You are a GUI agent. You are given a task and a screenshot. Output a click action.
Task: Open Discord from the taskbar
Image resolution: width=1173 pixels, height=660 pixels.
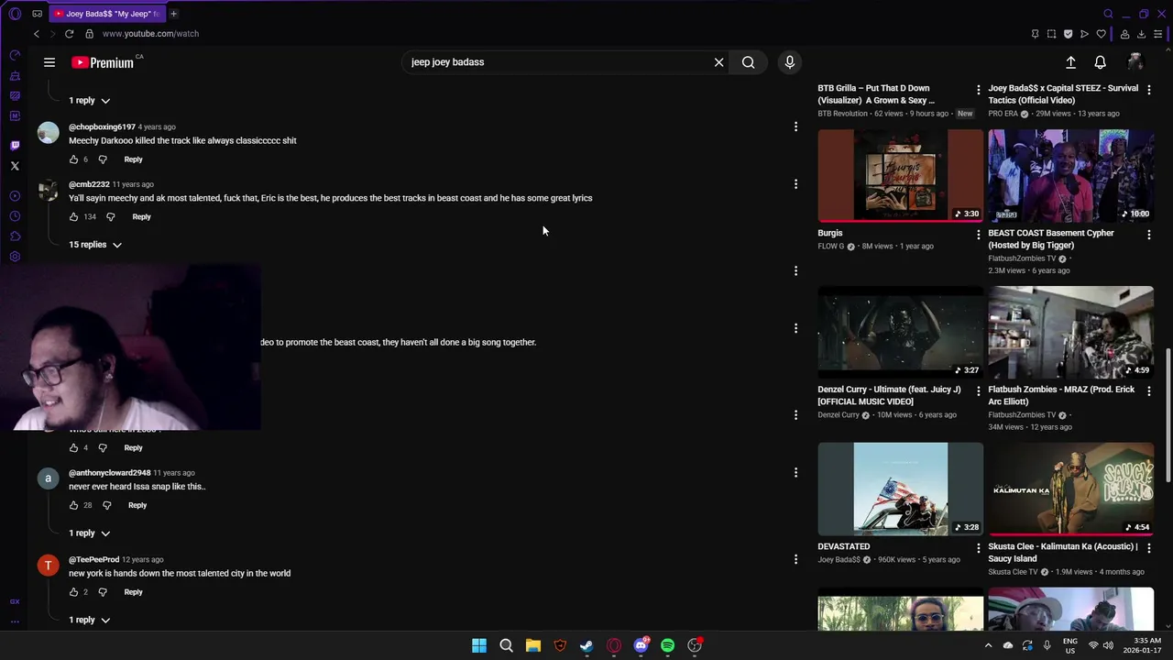point(641,645)
